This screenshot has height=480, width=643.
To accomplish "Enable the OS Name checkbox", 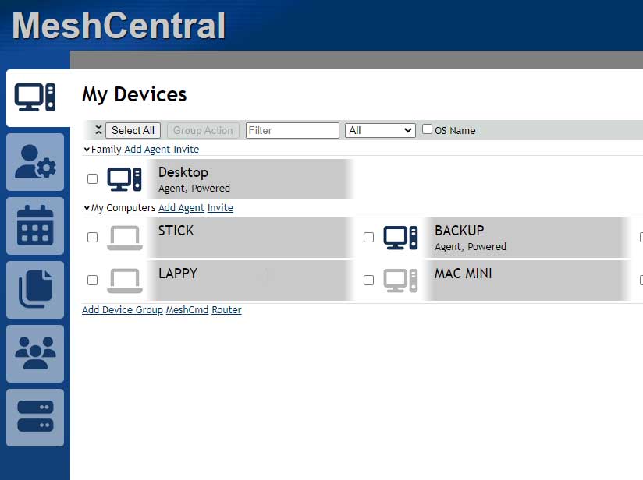I will 427,129.
